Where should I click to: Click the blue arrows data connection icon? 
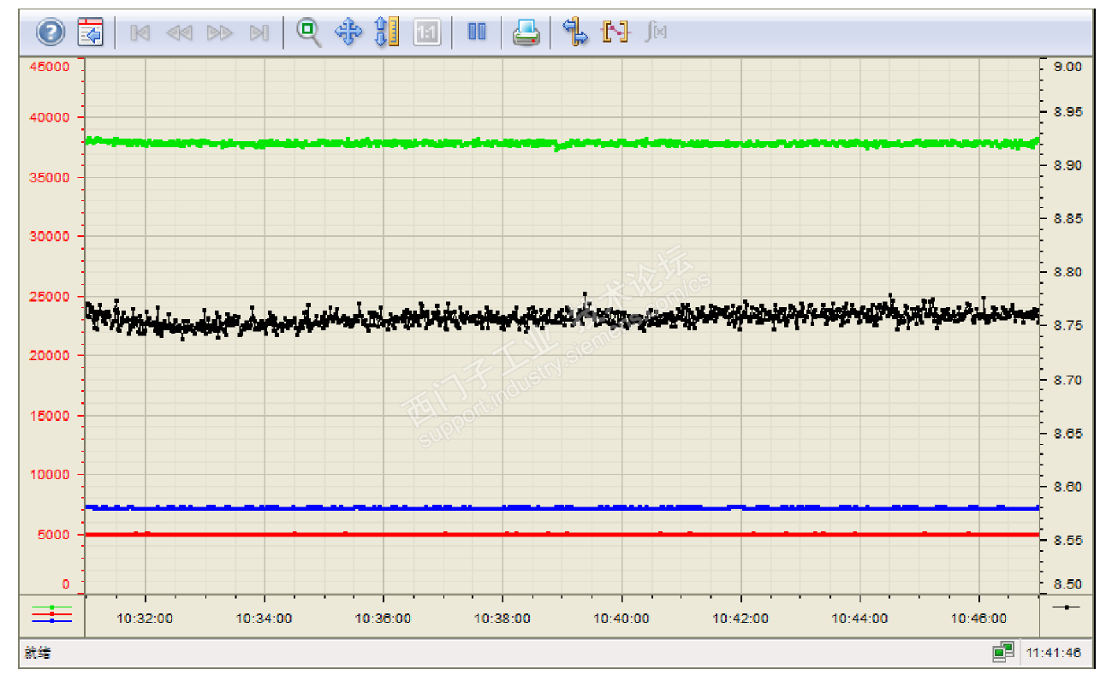tap(575, 33)
